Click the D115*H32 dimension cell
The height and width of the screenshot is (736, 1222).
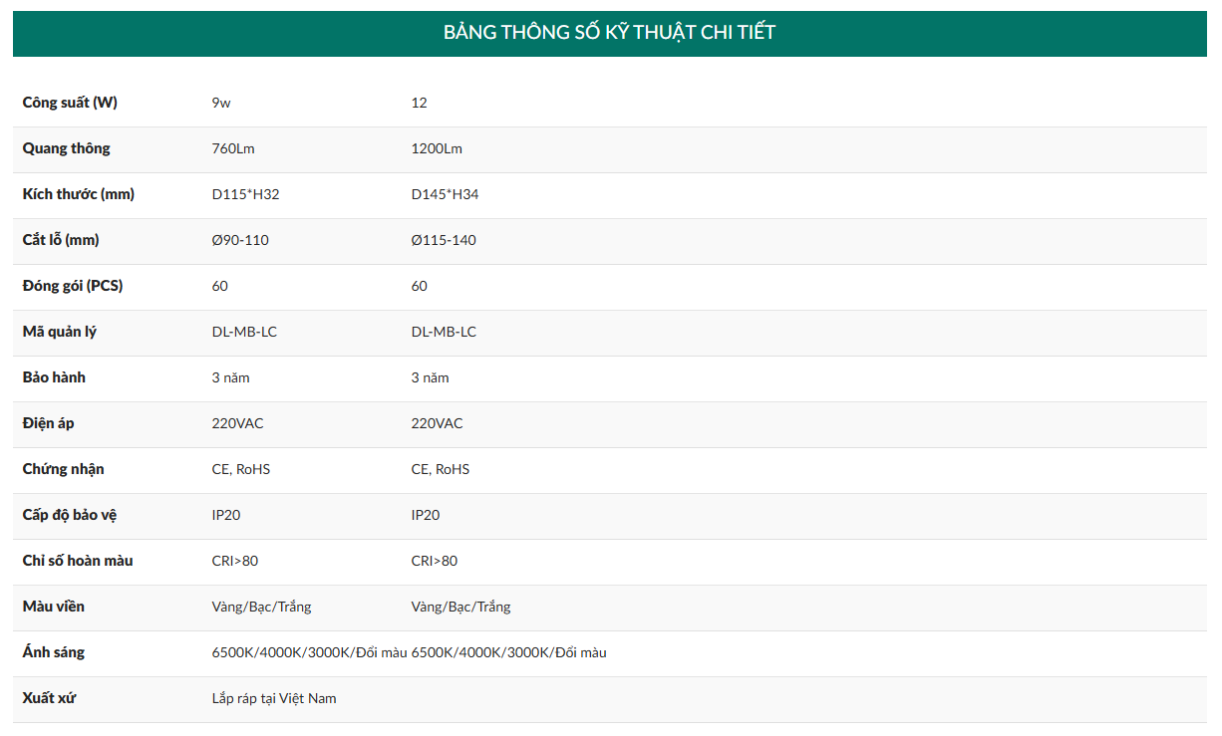[245, 194]
